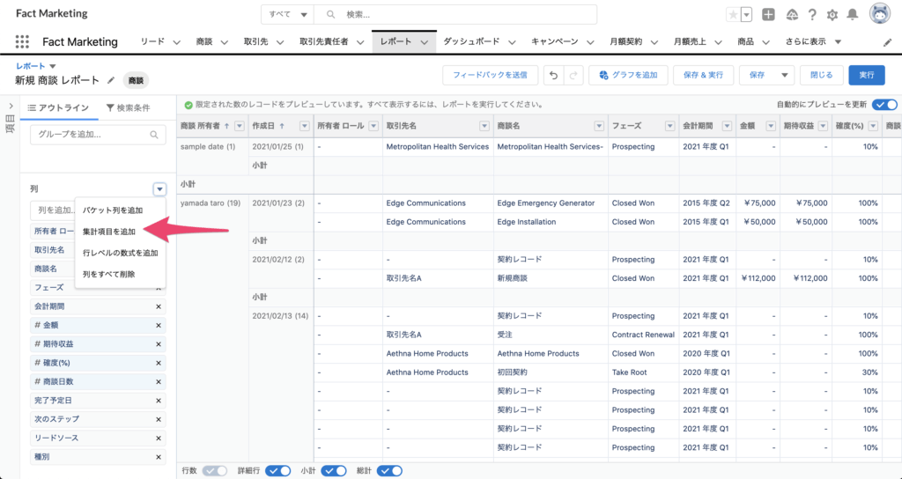The height and width of the screenshot is (479, 902).
Task: Click the 閉じる button
Action: click(x=822, y=76)
